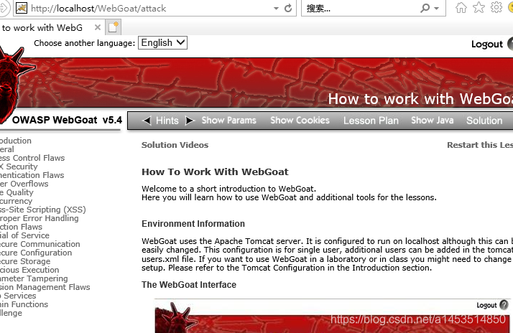
Task: Open the Lesson Plan item
Action: point(371,121)
